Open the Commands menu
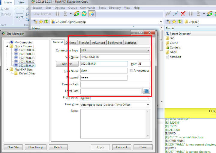216x153 pixels. point(88,8)
